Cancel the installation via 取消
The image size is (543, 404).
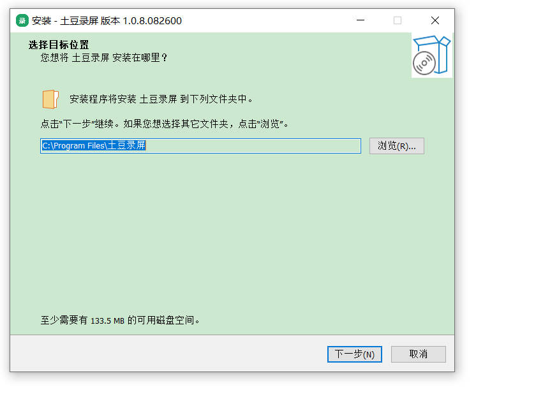click(x=418, y=354)
